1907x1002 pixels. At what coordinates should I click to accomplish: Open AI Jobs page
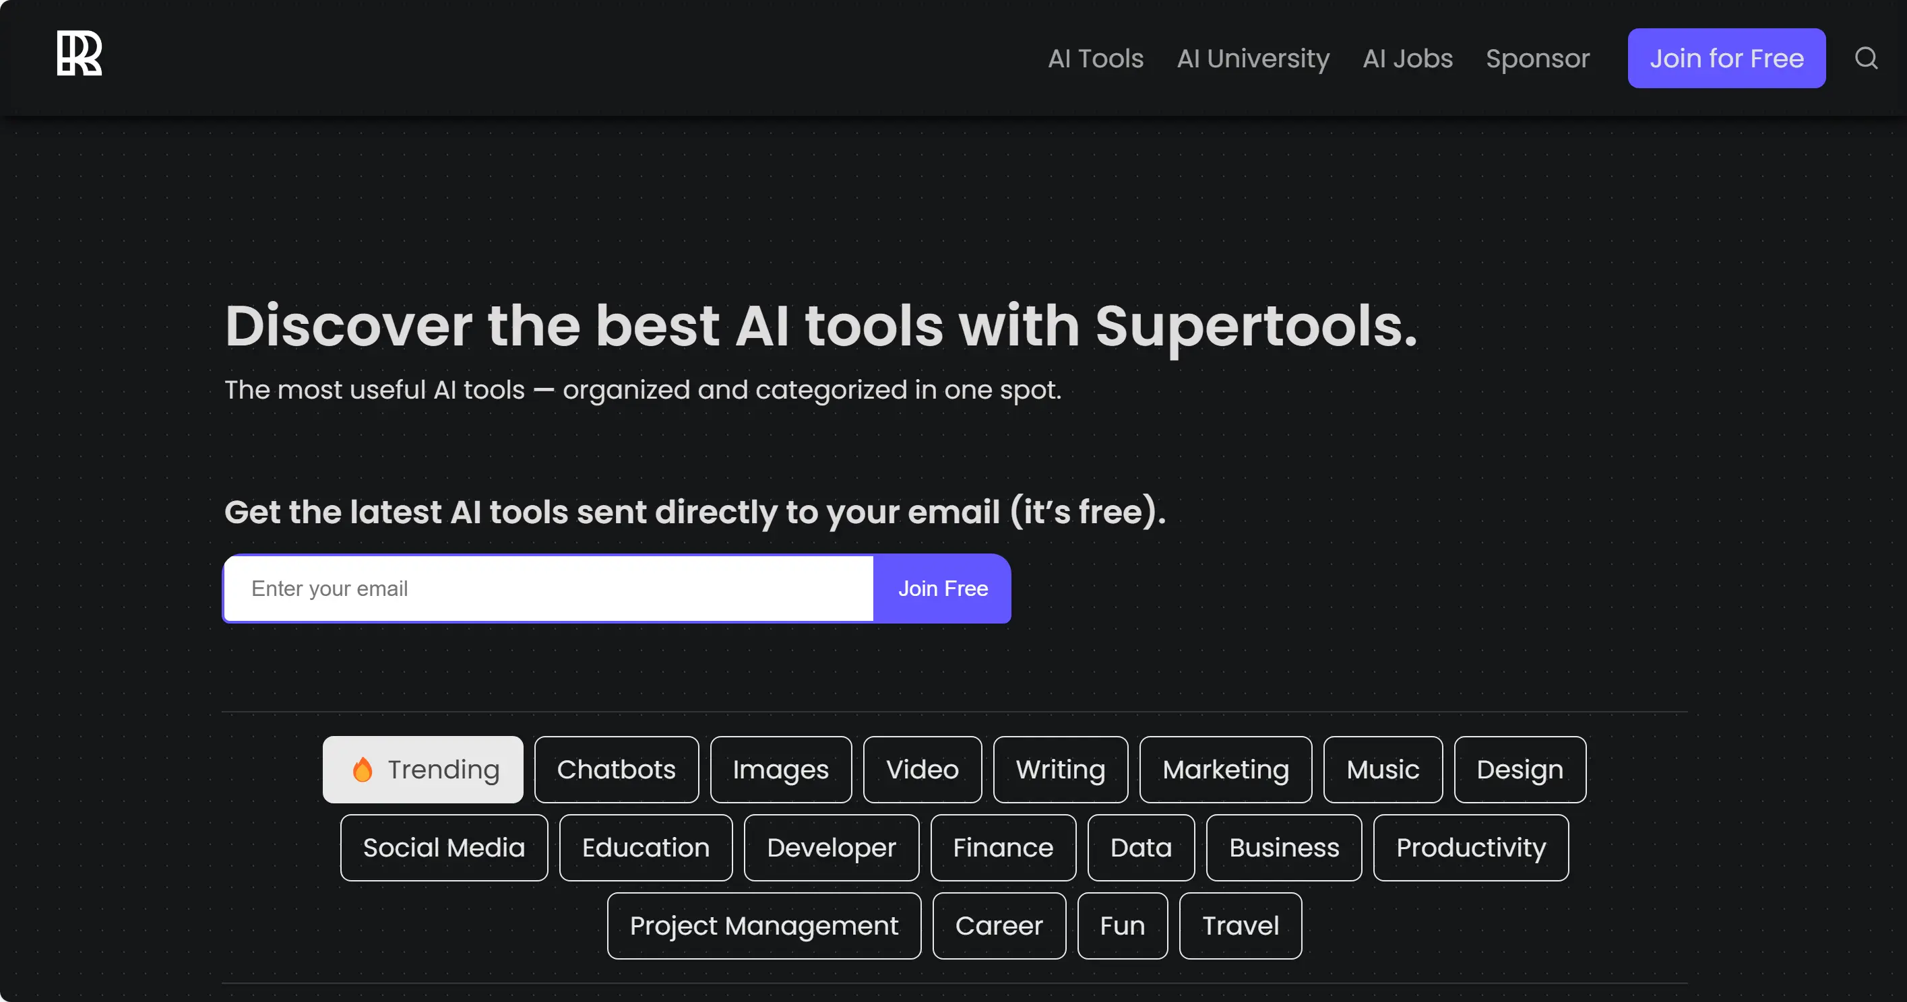(x=1407, y=59)
